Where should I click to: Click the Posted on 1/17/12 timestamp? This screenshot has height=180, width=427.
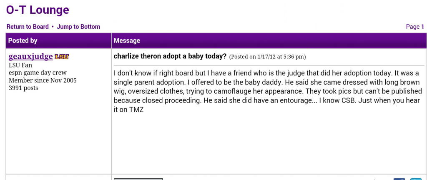tap(267, 57)
